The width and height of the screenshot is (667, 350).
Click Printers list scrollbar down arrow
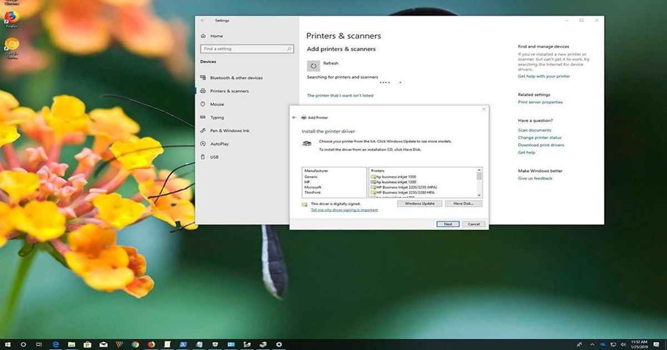[479, 195]
